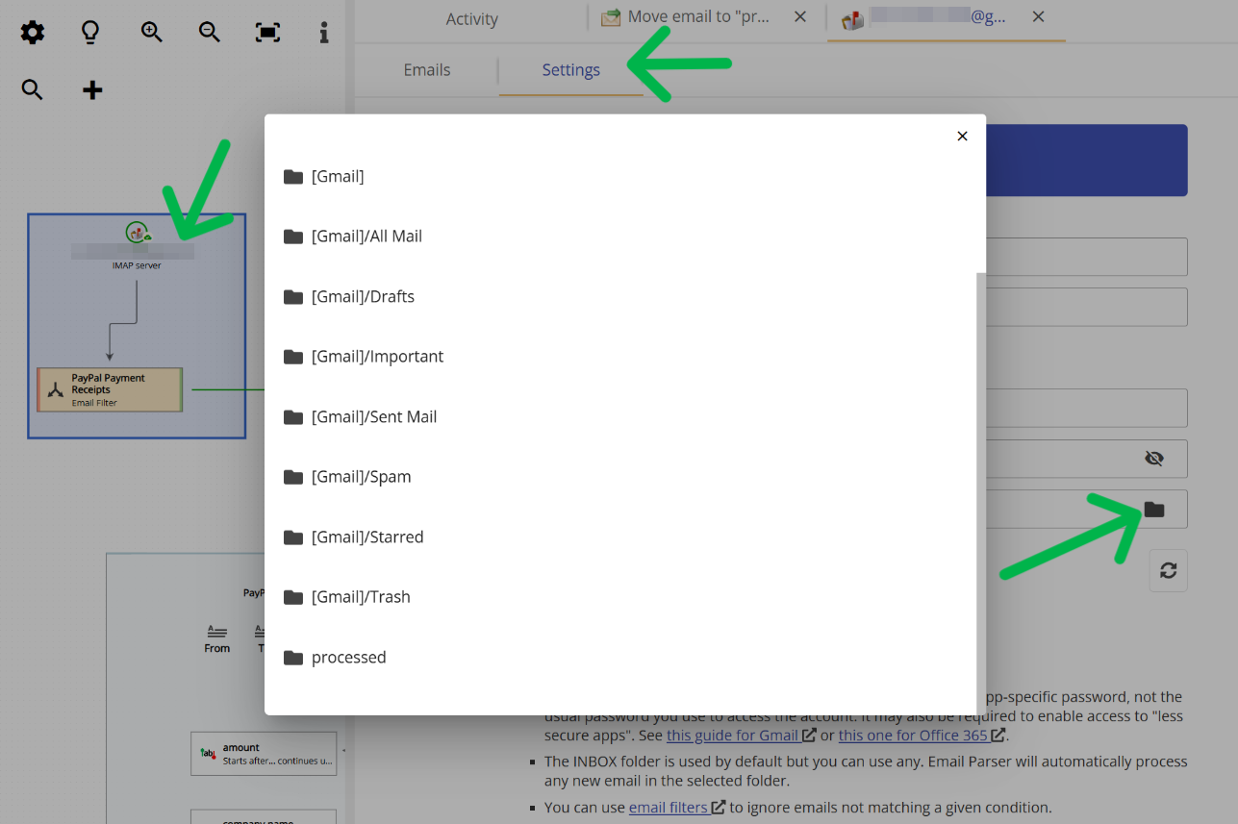Open the settings gear icon
This screenshot has height=824, width=1238.
tap(32, 32)
